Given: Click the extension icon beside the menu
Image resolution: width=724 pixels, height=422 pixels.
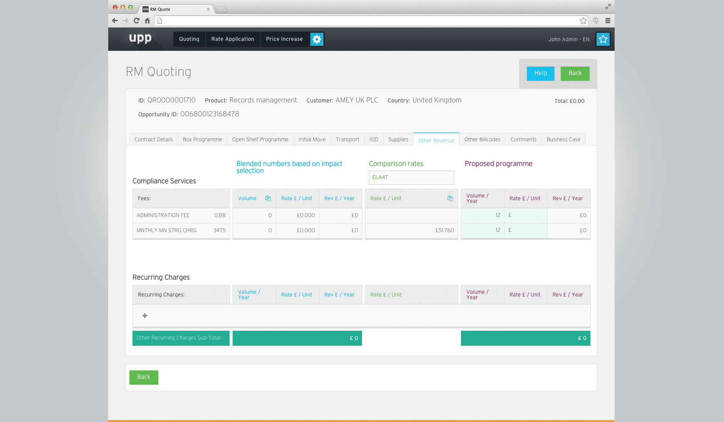Looking at the screenshot, I should [596, 21].
